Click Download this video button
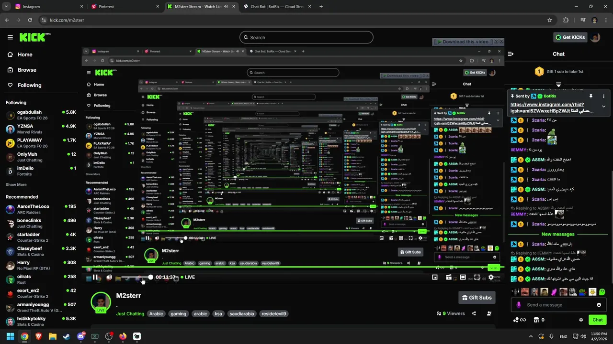613x344 pixels. (x=462, y=42)
